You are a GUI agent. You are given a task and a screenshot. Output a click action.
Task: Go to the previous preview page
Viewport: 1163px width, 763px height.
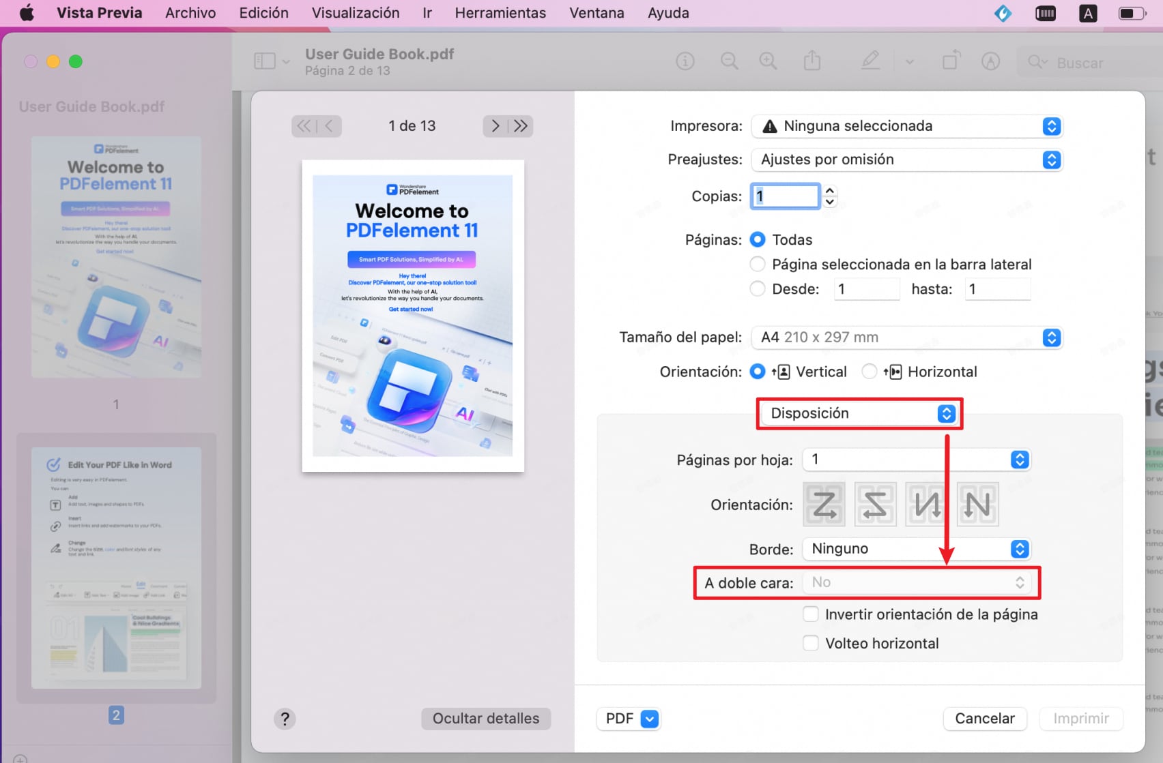[330, 126]
